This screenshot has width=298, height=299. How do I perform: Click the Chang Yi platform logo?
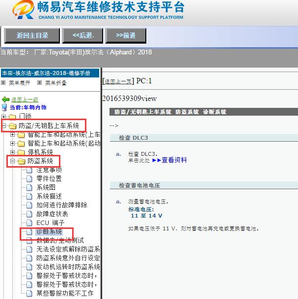point(23,10)
